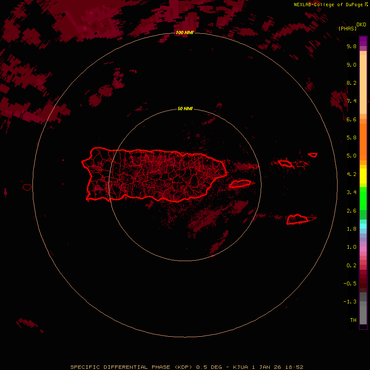Click the small Mona island outline to the west
Viewport: 370px width, 370px height.
tap(27, 187)
